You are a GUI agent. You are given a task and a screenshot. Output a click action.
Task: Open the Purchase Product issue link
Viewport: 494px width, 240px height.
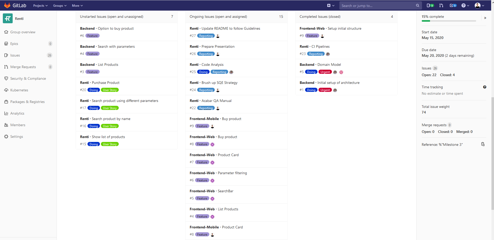106,83
